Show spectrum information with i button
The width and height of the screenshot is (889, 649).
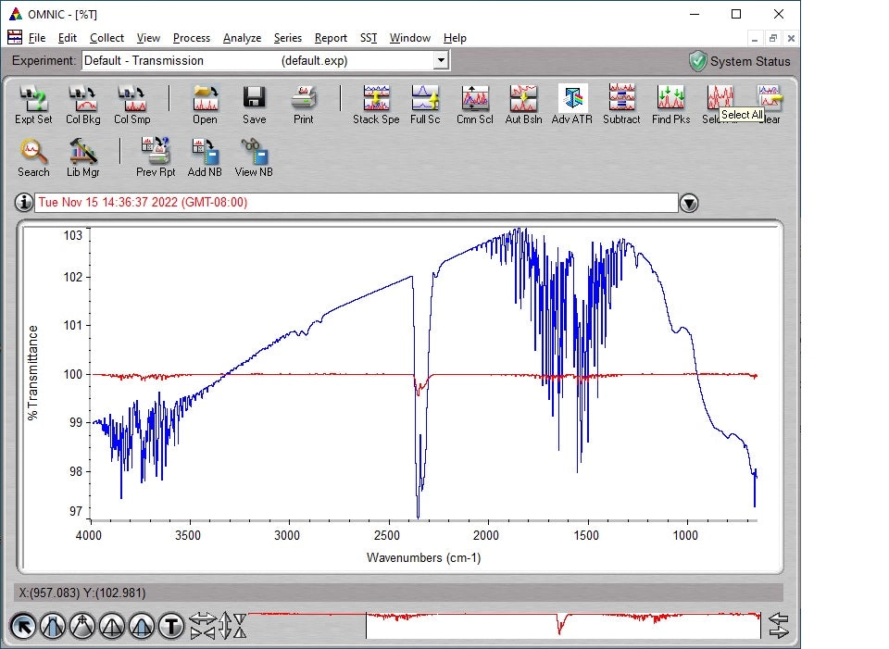point(24,203)
